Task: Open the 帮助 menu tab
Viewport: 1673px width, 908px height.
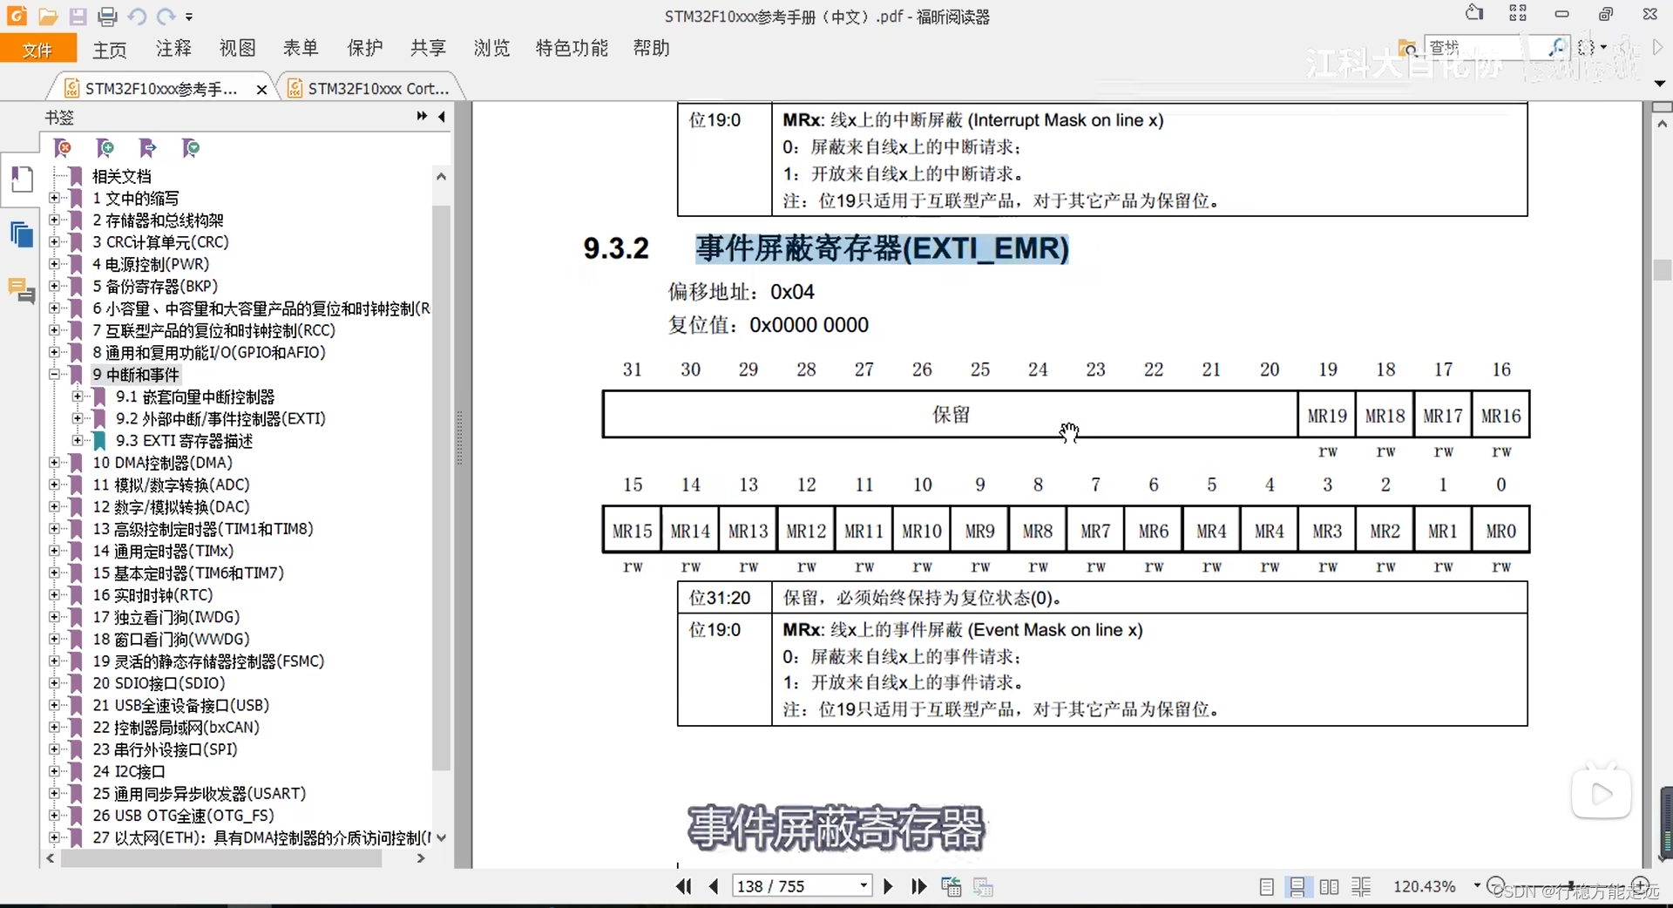Action: tap(651, 48)
